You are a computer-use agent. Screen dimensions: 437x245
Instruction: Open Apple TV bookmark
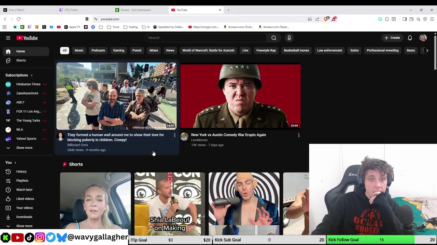[x=72, y=27]
